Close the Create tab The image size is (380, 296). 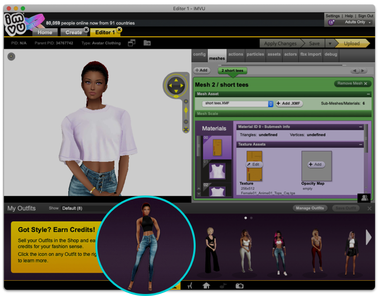coord(86,30)
